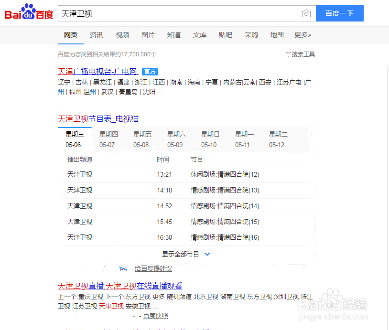
Task: Expand 显示全部节目 chevron
Action: [207, 254]
